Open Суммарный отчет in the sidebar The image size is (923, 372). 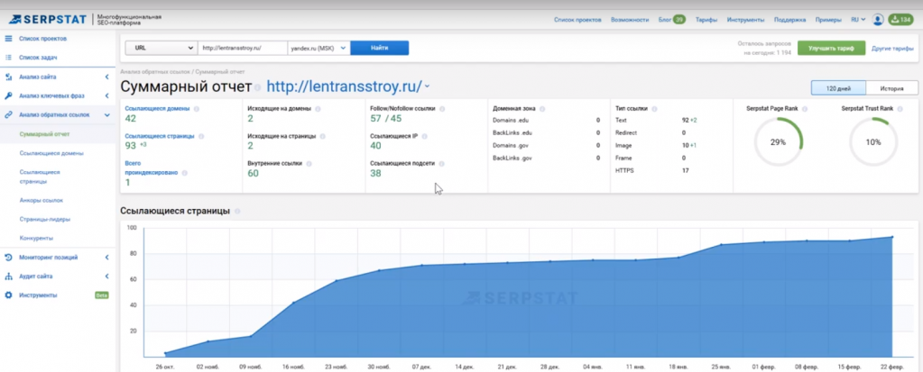coord(44,134)
